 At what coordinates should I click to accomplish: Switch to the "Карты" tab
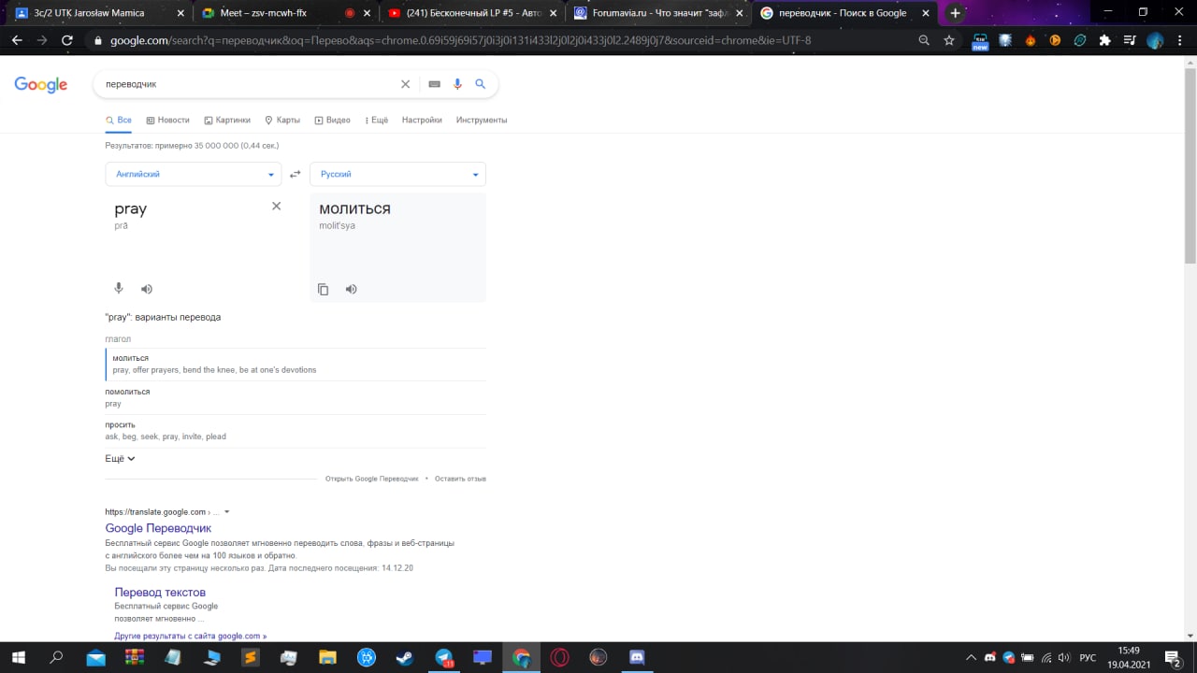click(282, 120)
